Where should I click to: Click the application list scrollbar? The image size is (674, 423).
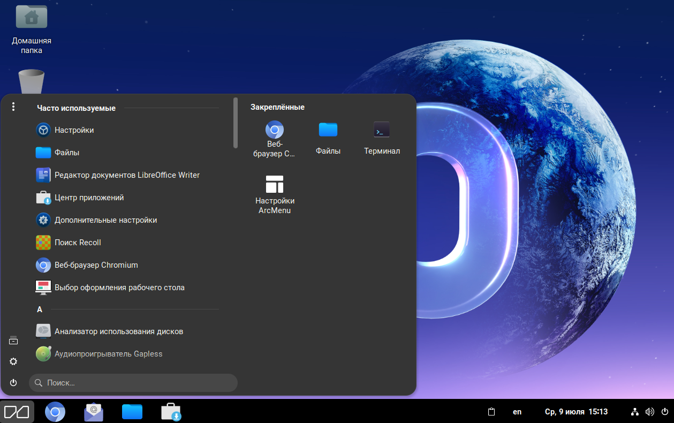point(236,123)
